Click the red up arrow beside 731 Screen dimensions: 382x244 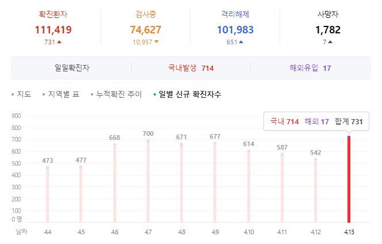click(x=59, y=42)
